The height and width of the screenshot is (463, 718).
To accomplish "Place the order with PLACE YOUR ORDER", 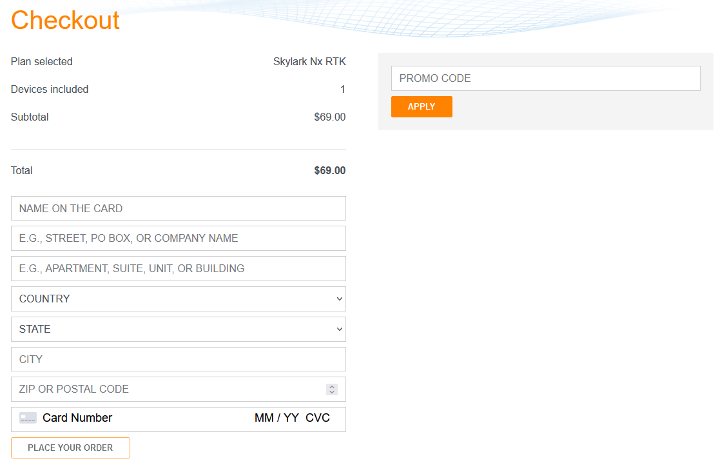I will coord(70,448).
